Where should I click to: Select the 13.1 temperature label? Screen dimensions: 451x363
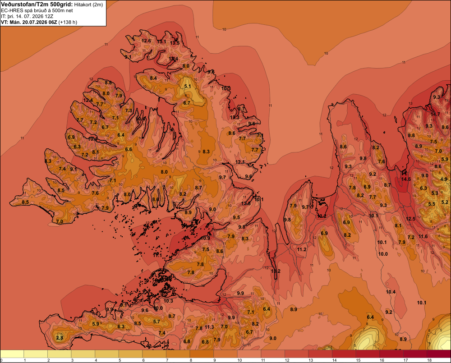pyautogui.click(x=161, y=41)
